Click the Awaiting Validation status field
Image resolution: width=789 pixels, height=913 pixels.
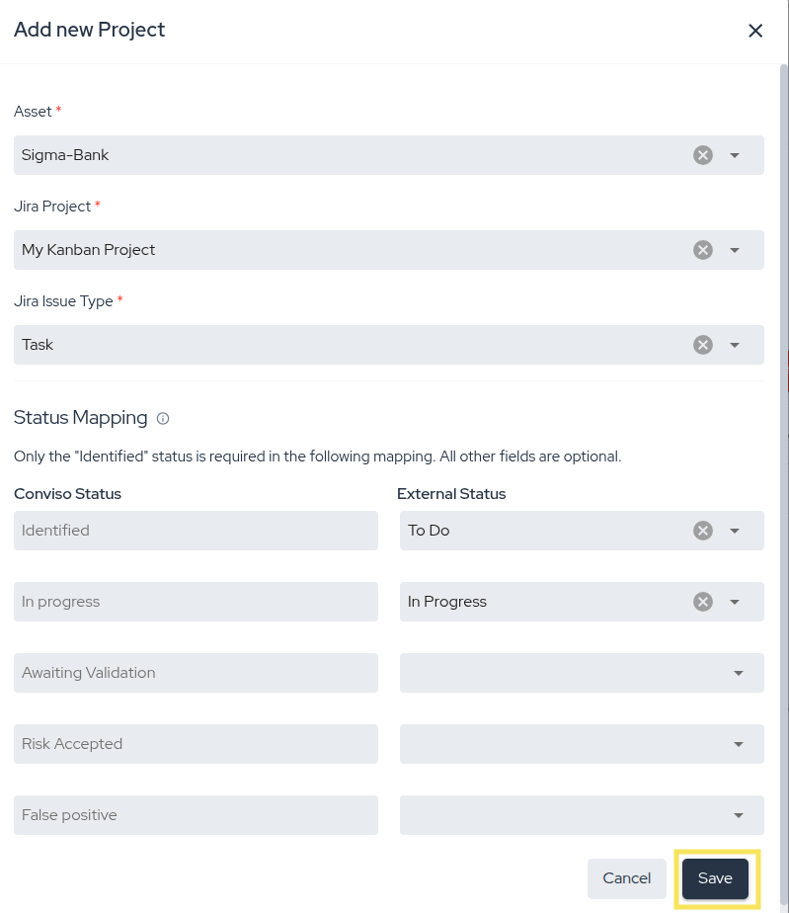(x=196, y=673)
